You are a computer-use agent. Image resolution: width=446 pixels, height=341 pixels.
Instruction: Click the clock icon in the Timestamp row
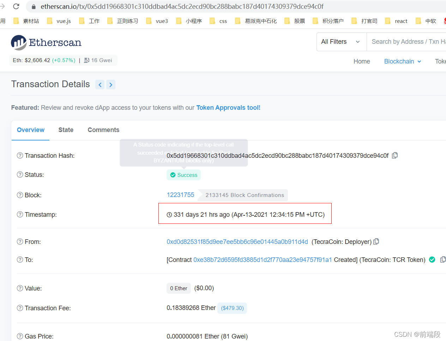click(x=169, y=215)
